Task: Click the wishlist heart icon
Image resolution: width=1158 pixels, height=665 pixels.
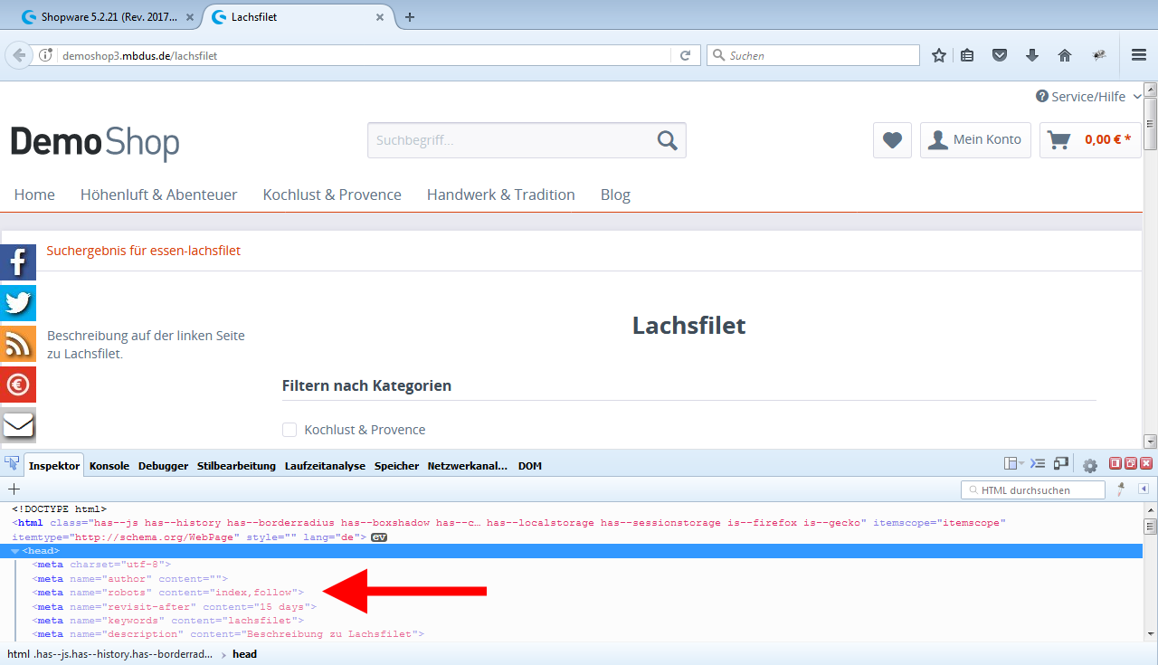Action: [x=892, y=140]
